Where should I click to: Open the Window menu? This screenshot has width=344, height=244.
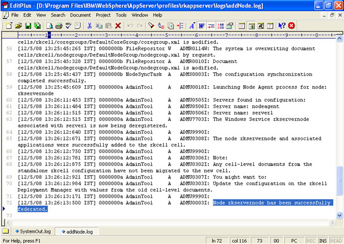click(x=140, y=15)
